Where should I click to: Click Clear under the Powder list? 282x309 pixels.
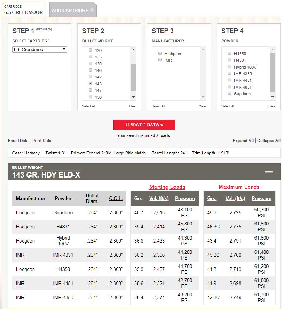click(x=272, y=106)
